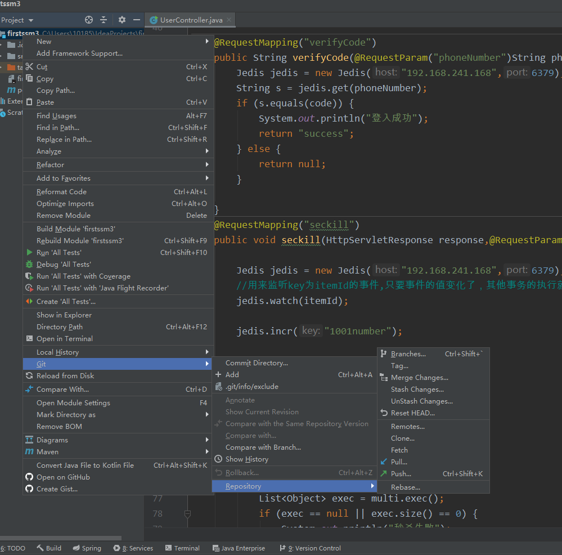Click the Open on GitHub icon
This screenshot has width=562, height=555.
click(30, 477)
